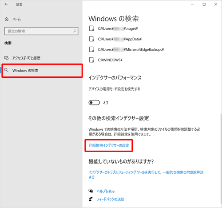Click the フィードバックの送信 person icon
Screen dimensions: 222x208
click(x=91, y=199)
